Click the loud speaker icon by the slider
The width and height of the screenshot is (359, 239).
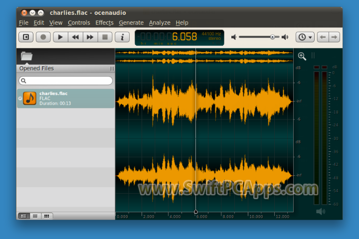pos(285,37)
